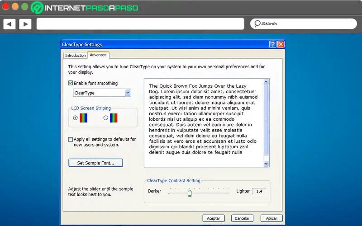The height and width of the screenshot is (226, 362).
Task: Click the browser Search input field
Action: pyautogui.click(x=304, y=24)
